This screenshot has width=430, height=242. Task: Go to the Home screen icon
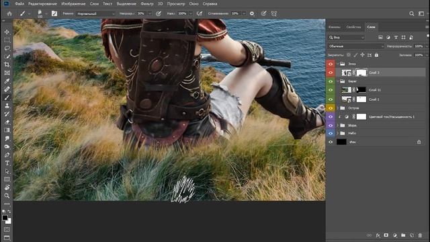[x=9, y=13]
